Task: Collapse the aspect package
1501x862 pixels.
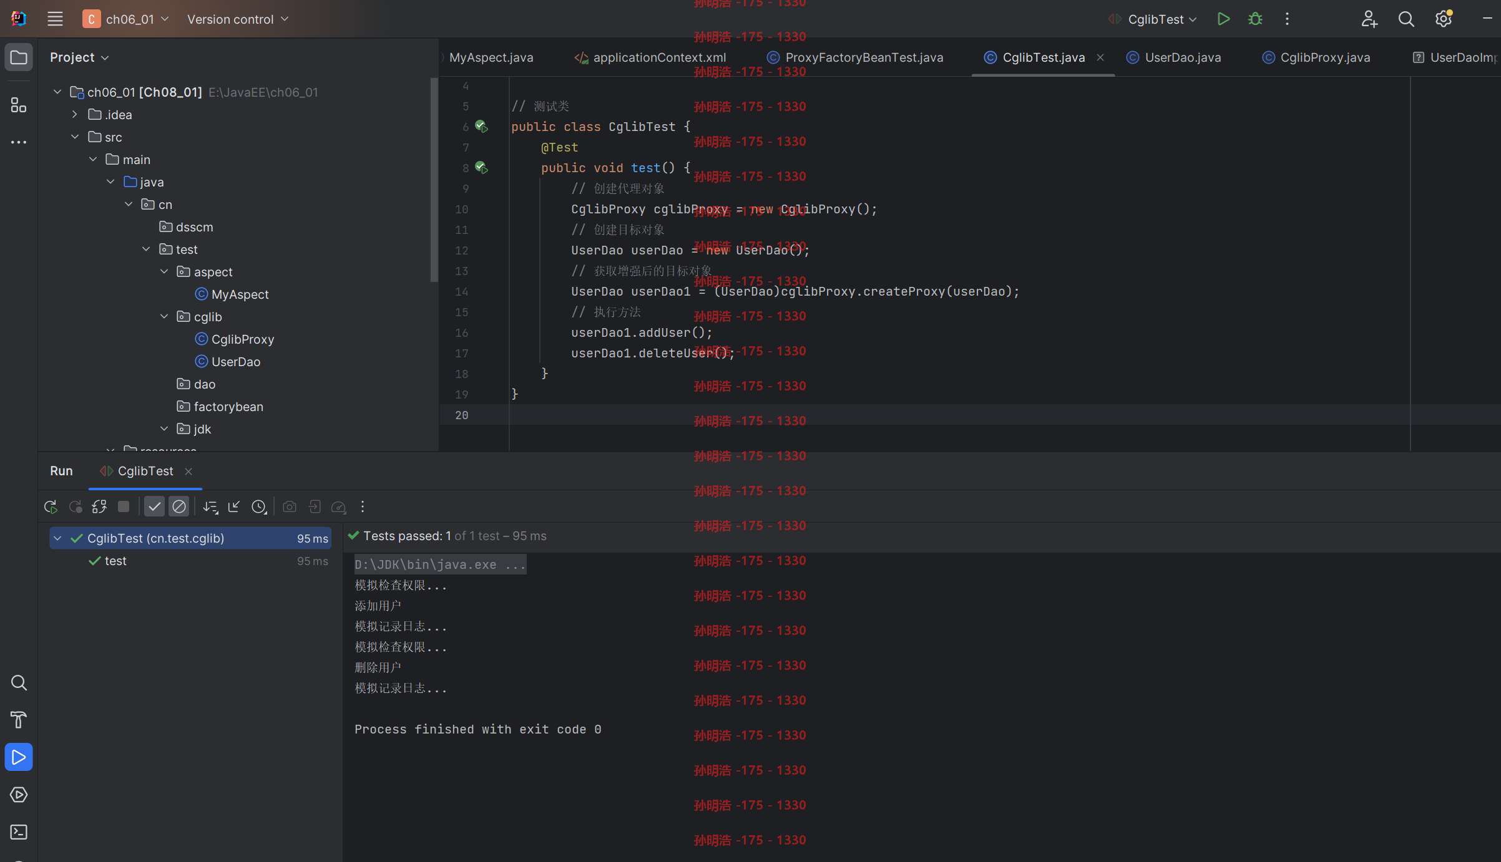Action: pos(164,272)
